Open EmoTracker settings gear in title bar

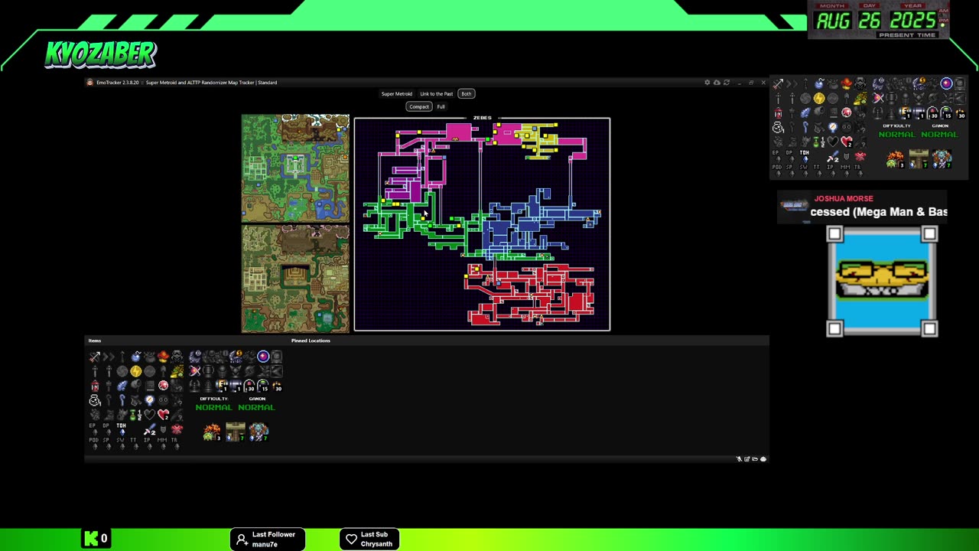[x=707, y=83]
